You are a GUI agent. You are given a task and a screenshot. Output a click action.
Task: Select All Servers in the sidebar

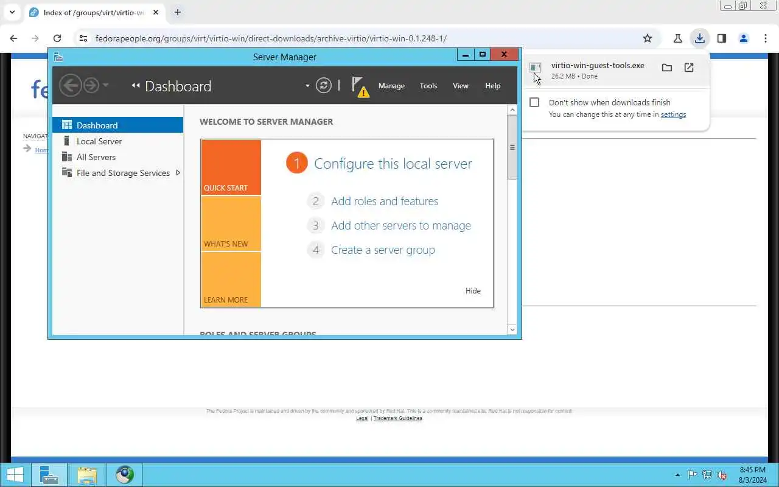(x=117, y=156)
